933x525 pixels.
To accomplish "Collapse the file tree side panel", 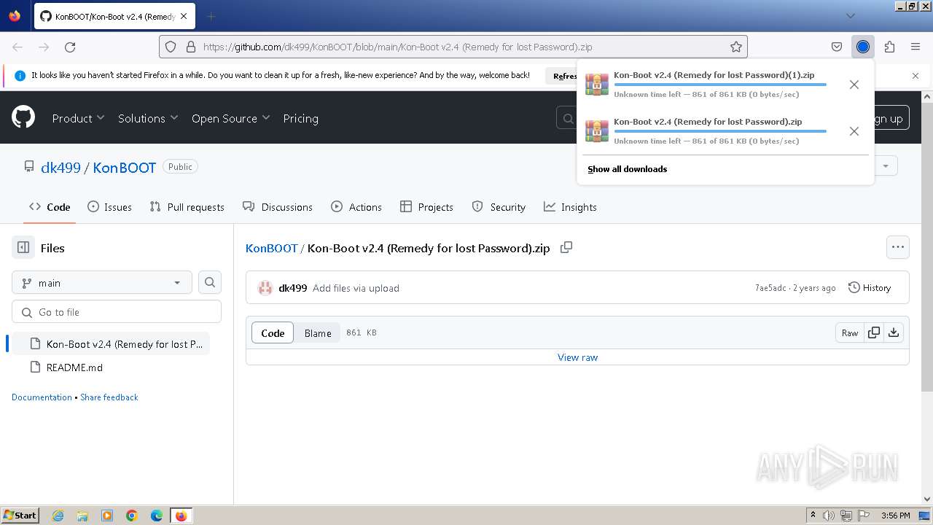I will [23, 248].
